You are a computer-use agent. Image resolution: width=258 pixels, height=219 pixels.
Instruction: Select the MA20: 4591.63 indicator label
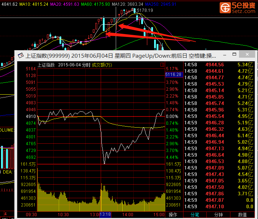pyautogui.click(x=64, y=4)
